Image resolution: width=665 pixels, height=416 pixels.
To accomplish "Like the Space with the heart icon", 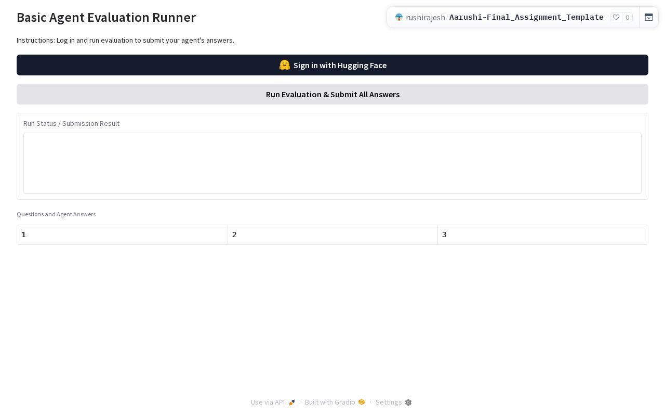I will pyautogui.click(x=616, y=17).
